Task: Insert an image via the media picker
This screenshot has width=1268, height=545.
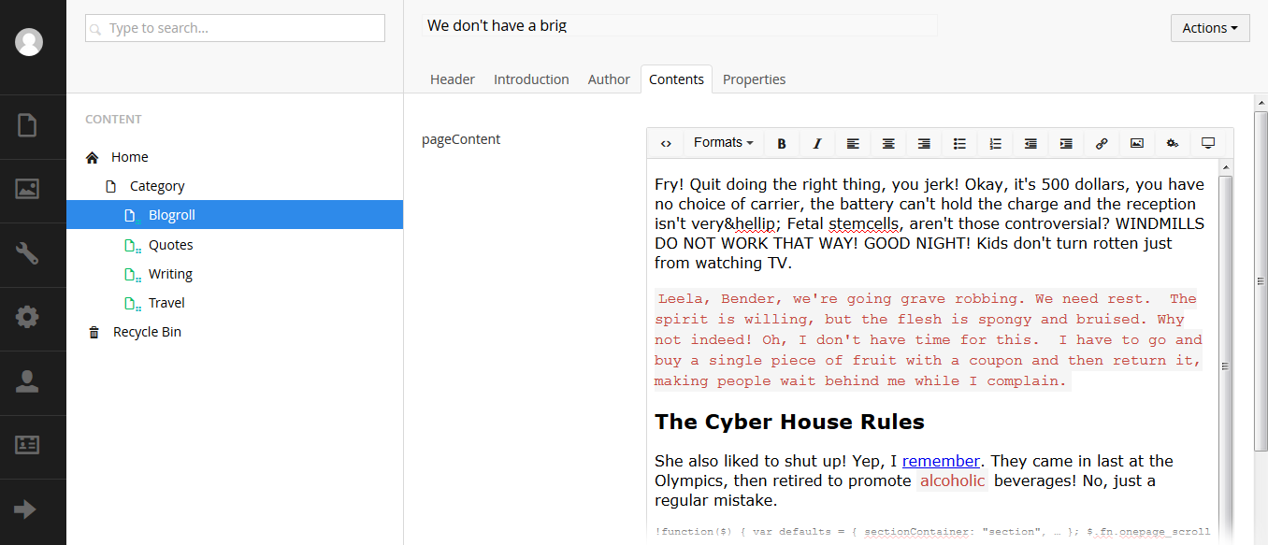Action: 1136,143
